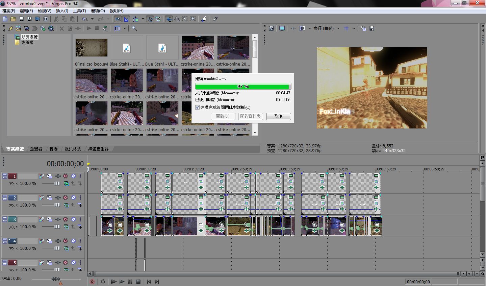Solo track 3 with the exclamation icon
This screenshot has width=486, height=286.
[80, 219]
